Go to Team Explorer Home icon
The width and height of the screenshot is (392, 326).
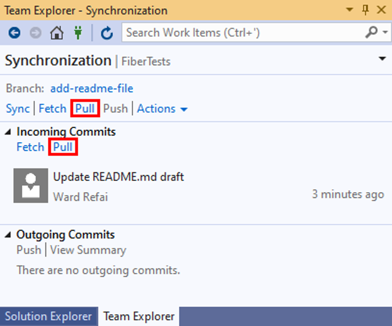click(x=57, y=33)
